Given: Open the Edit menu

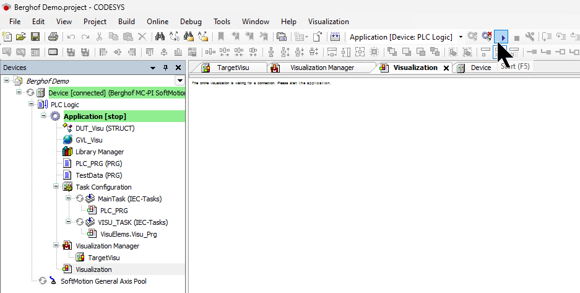Looking at the screenshot, I should click(38, 22).
